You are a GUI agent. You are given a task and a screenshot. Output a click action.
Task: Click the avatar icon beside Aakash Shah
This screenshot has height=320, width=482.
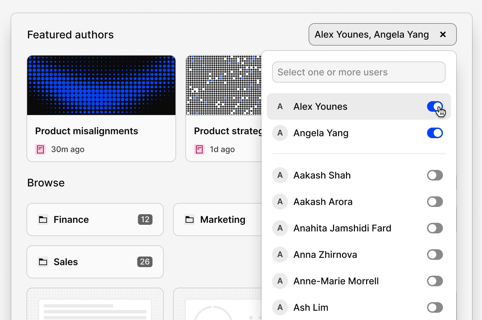(280, 175)
